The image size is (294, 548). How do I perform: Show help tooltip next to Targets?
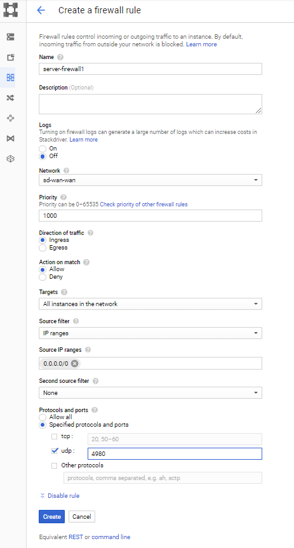[x=64, y=292]
